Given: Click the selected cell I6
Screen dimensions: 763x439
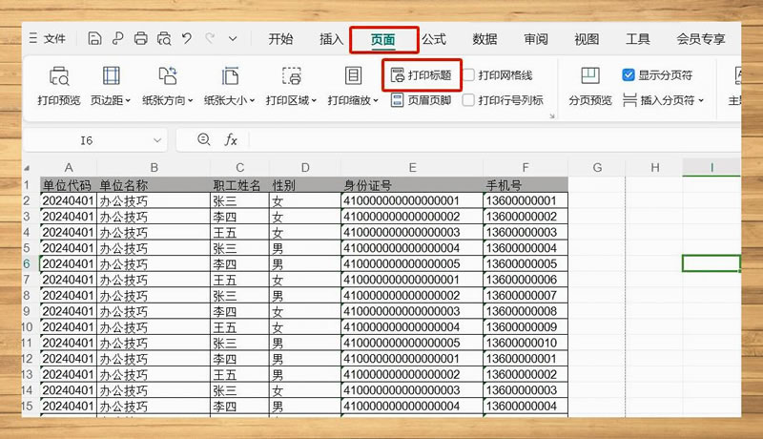Looking at the screenshot, I should pos(711,263).
